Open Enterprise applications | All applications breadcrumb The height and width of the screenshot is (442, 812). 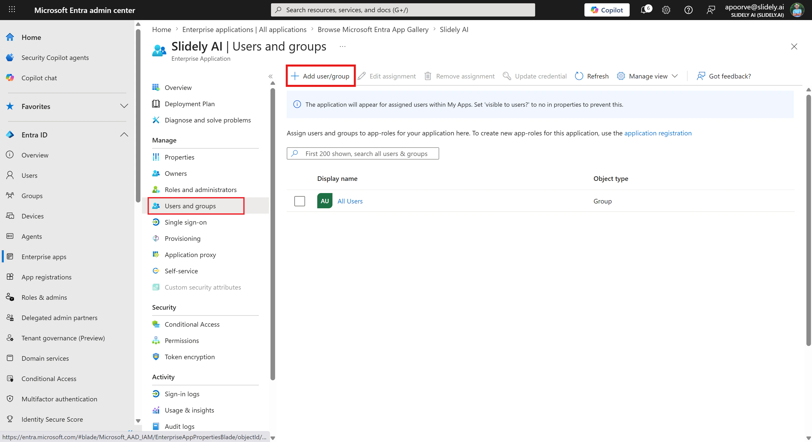point(244,29)
